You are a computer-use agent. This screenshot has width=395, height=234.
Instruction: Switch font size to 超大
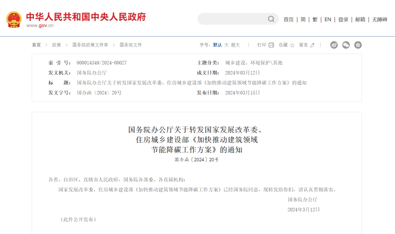pyautogui.click(x=236, y=45)
